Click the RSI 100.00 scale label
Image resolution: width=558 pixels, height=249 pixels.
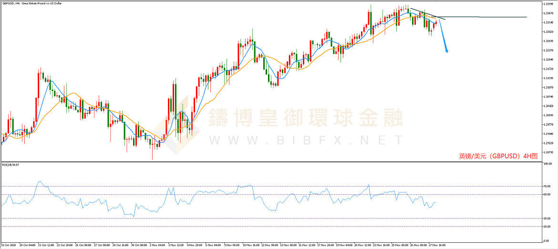click(x=548, y=164)
